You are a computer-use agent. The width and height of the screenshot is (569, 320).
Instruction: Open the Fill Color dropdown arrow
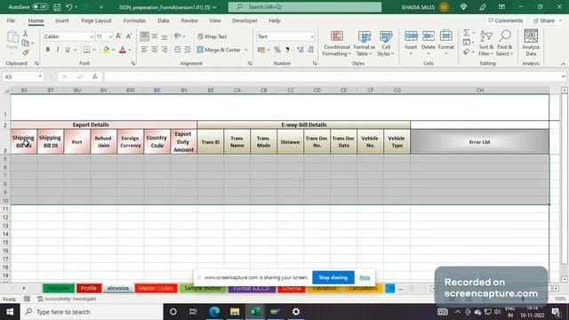pyautogui.click(x=114, y=50)
